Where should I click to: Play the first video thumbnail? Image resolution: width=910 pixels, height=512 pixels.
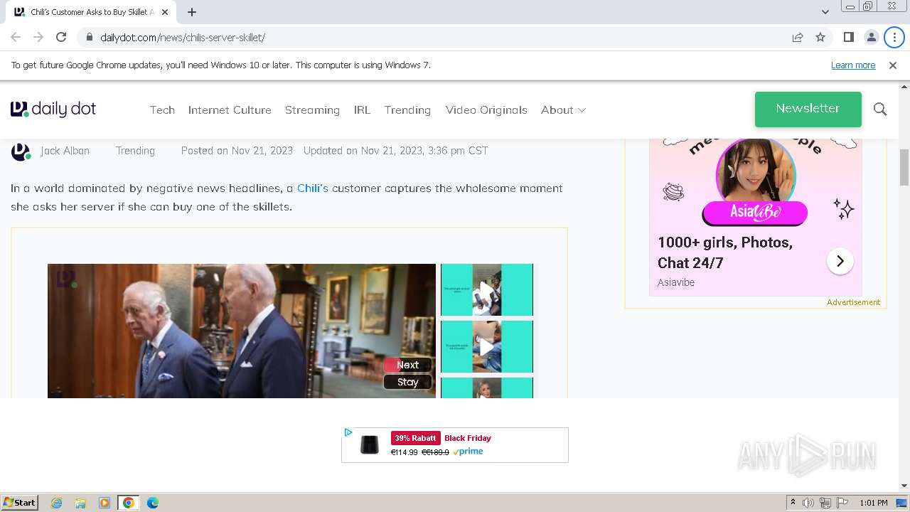(x=486, y=289)
